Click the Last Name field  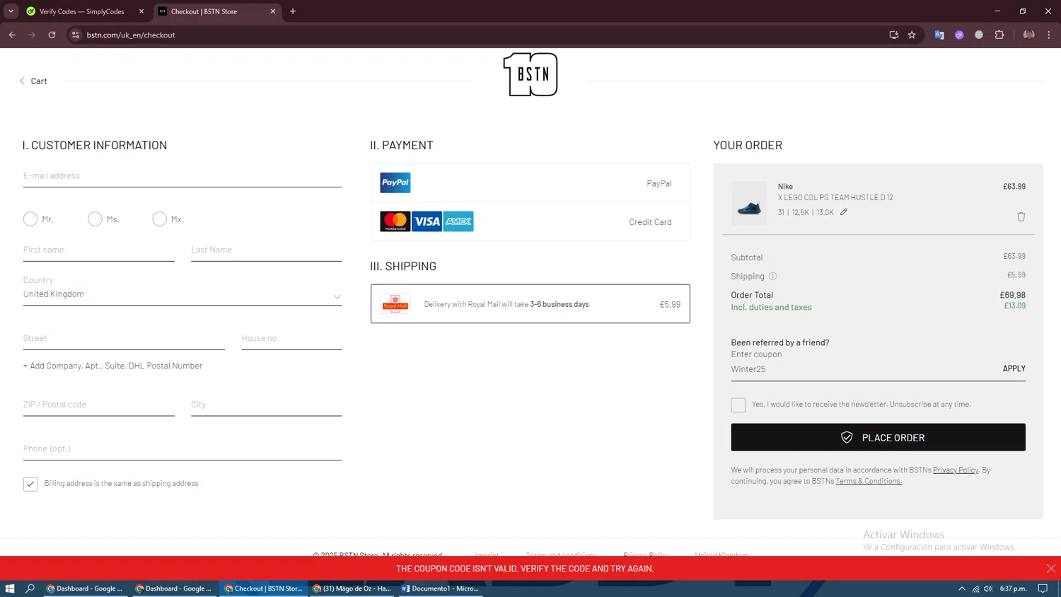(x=267, y=250)
